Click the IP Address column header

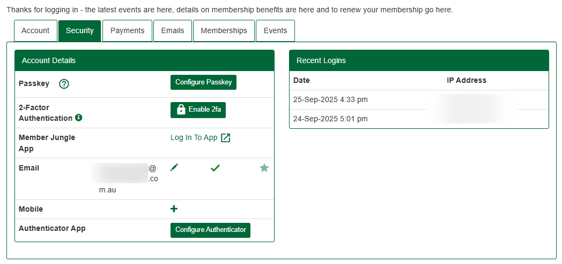pos(466,80)
